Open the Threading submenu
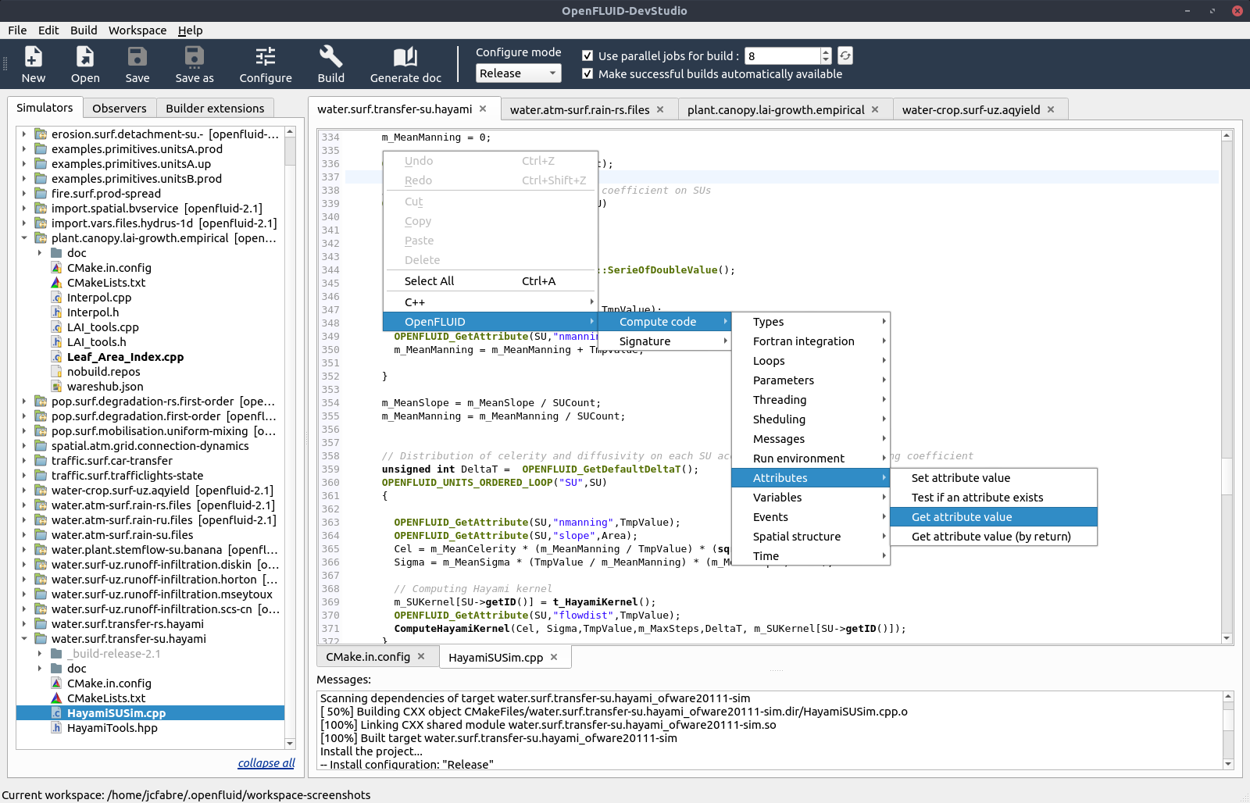Image resolution: width=1250 pixels, height=803 pixels. click(811, 400)
